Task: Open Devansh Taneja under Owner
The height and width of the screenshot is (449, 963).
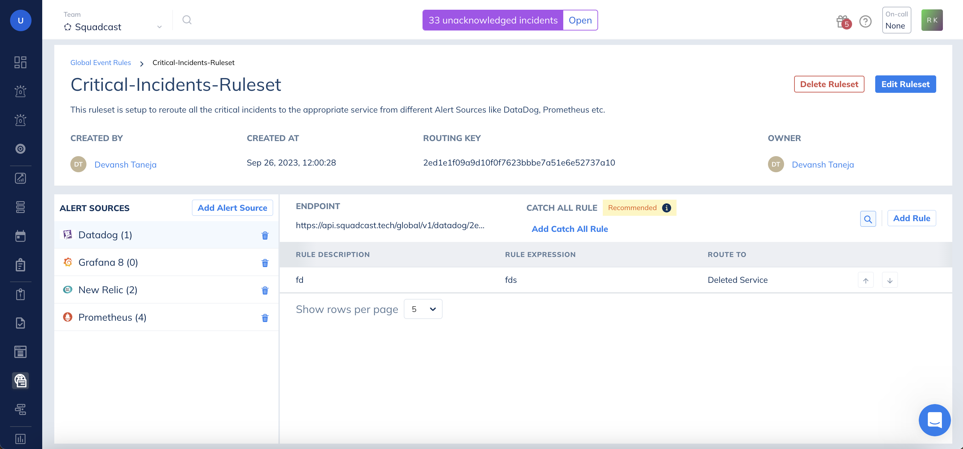Action: 823,165
